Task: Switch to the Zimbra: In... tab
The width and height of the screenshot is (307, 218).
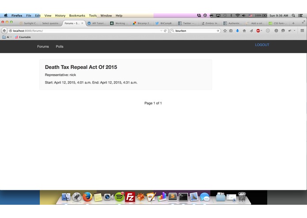Action: pos(210,23)
